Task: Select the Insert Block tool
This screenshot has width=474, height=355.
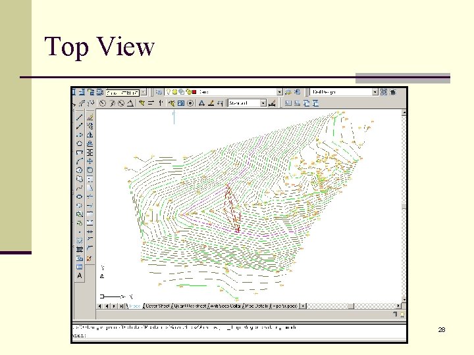Action: click(80, 214)
